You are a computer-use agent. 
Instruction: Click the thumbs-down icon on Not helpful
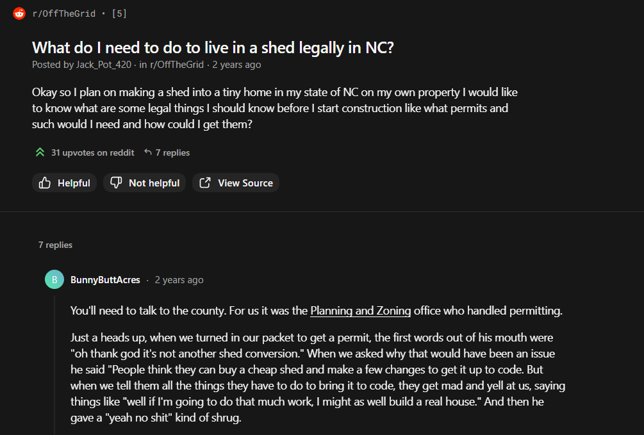[115, 183]
